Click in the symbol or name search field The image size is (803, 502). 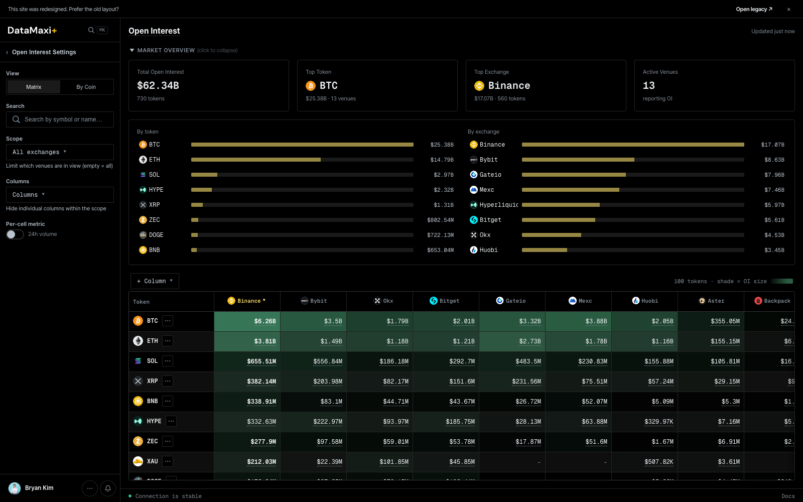click(60, 119)
